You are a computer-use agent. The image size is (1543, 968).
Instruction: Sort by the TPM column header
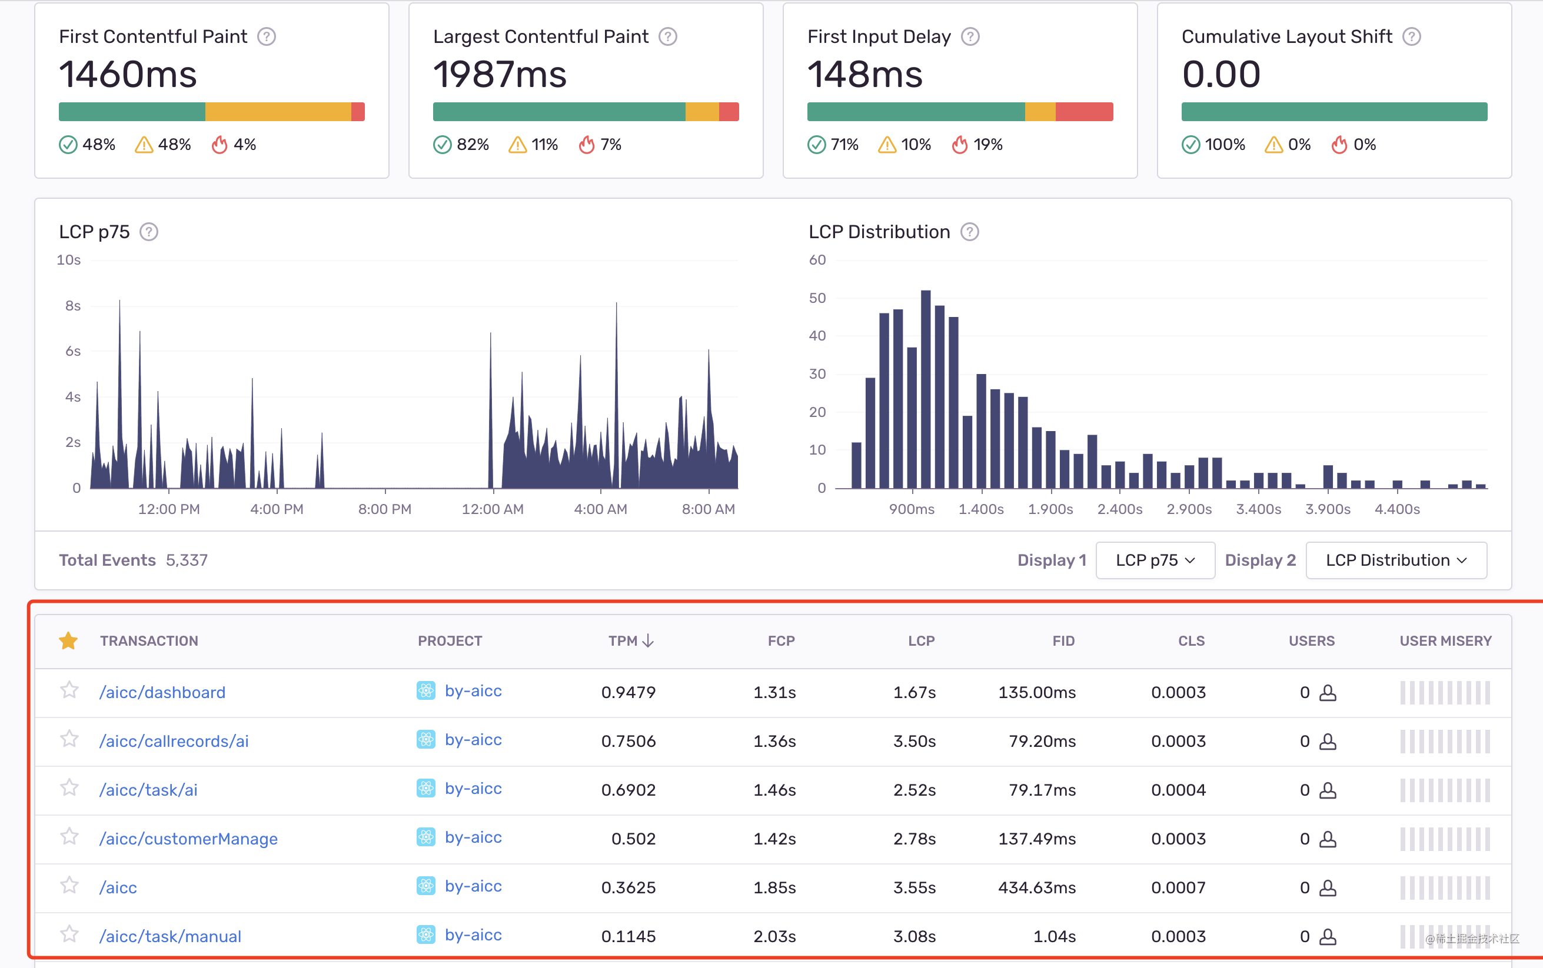point(631,641)
